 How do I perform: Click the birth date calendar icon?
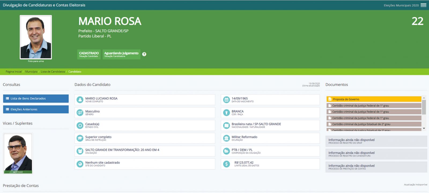[227, 100]
